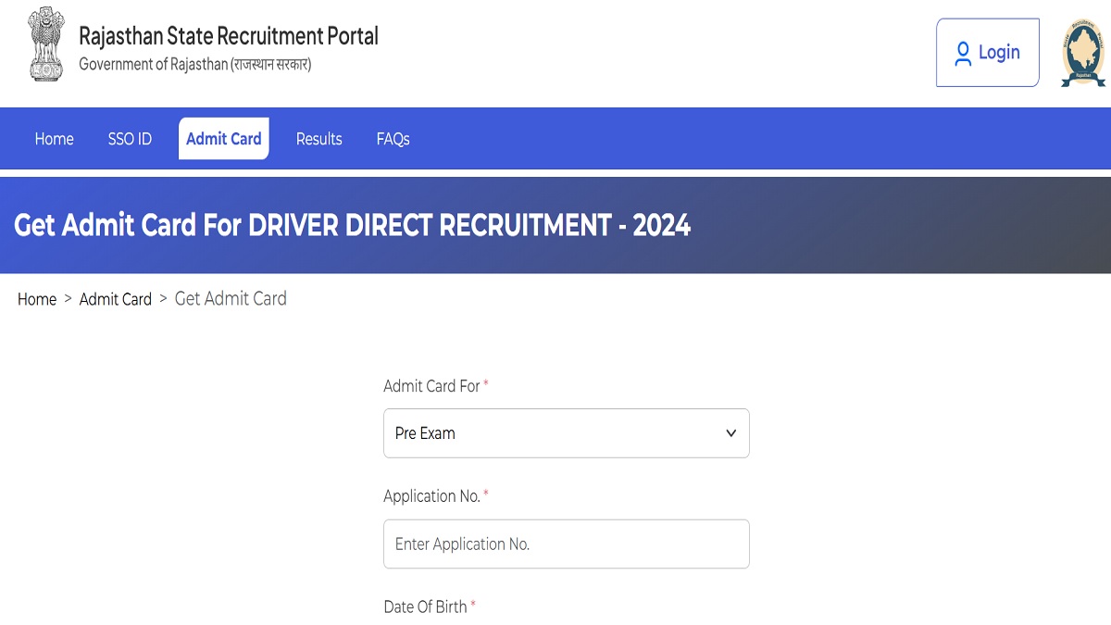1111x625 pixels.
Task: Click the national emblem icon at top left
Action: point(44,43)
